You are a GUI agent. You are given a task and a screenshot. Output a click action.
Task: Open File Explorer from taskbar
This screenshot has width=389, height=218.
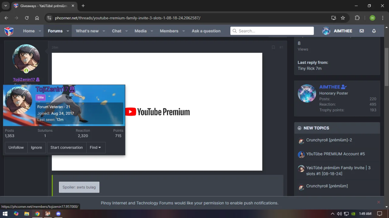(x=26, y=214)
